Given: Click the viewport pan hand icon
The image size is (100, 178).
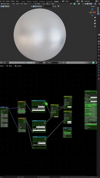Looking at the screenshot, I should coord(95,21).
